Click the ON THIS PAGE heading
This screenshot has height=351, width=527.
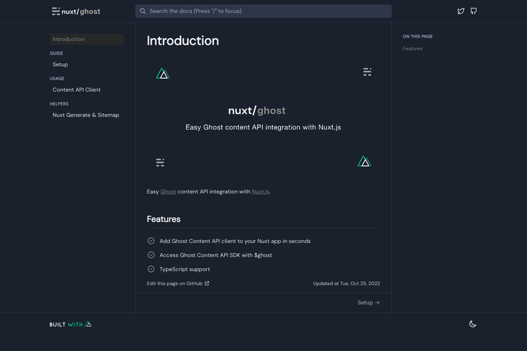418,36
